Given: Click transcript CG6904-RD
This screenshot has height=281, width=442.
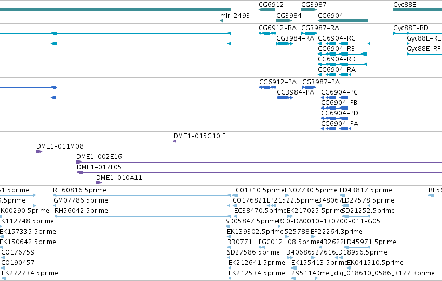Looking at the screenshot, I should coord(337,59).
